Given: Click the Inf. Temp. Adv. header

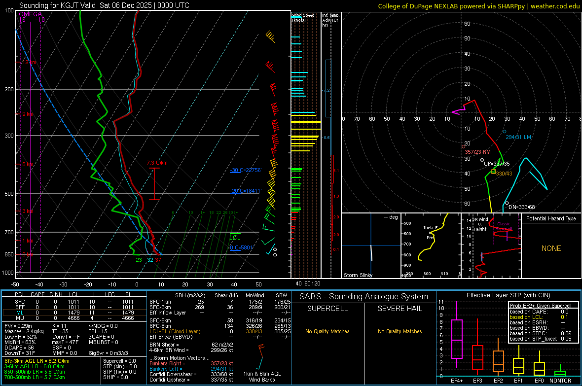Looking at the screenshot, I should (331, 20).
